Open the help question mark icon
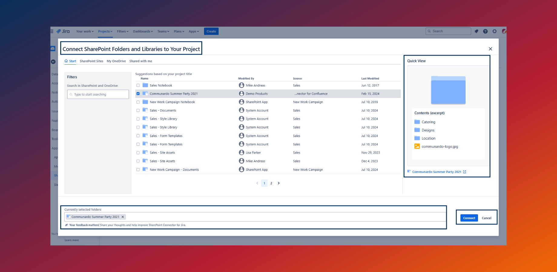The height and width of the screenshot is (272, 557). tap(485, 31)
